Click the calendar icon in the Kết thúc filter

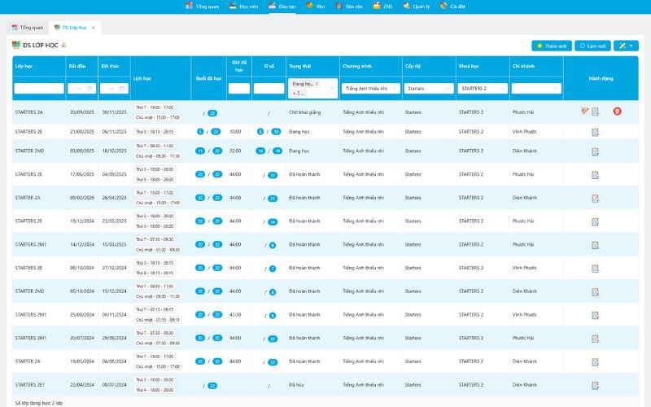pos(123,89)
